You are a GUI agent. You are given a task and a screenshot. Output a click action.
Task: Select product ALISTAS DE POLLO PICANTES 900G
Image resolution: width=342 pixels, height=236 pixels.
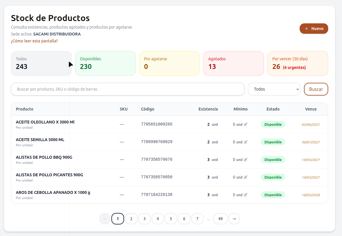click(50, 175)
